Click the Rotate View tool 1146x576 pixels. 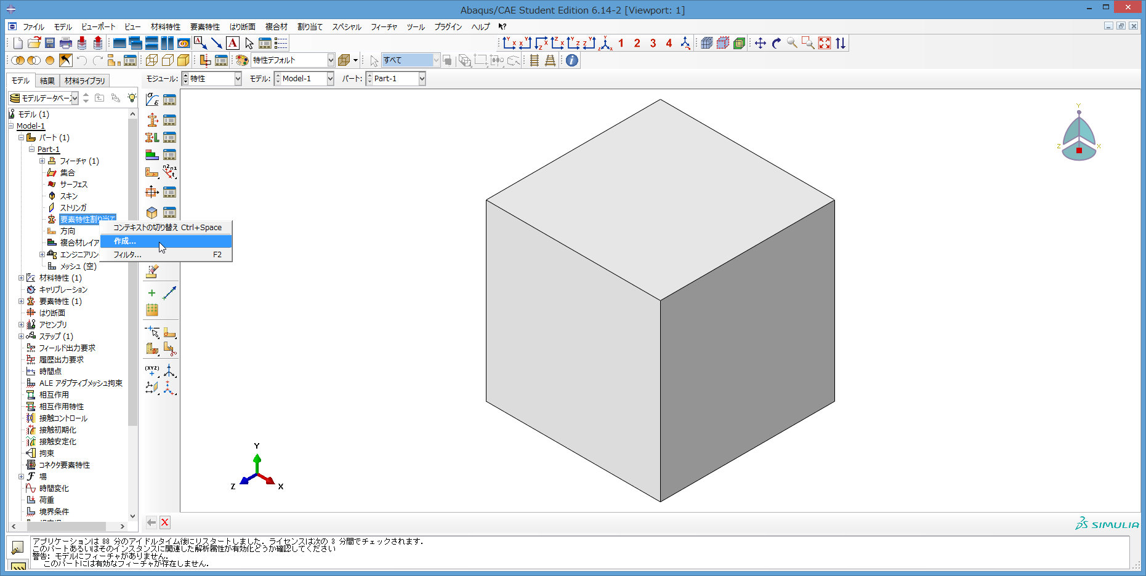point(777,43)
